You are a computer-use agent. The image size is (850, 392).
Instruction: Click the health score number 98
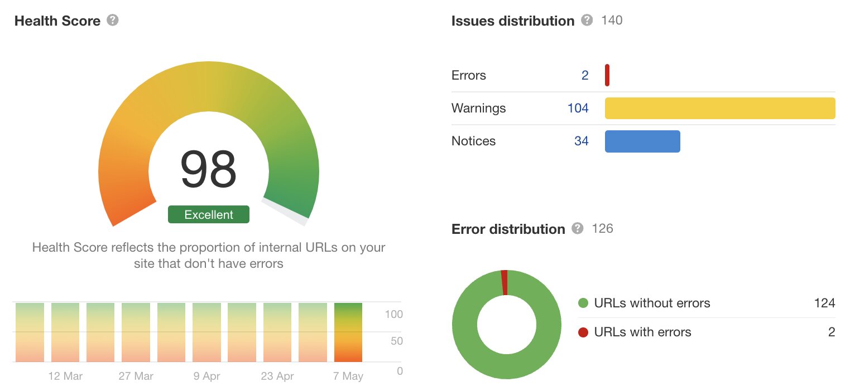pyautogui.click(x=209, y=170)
